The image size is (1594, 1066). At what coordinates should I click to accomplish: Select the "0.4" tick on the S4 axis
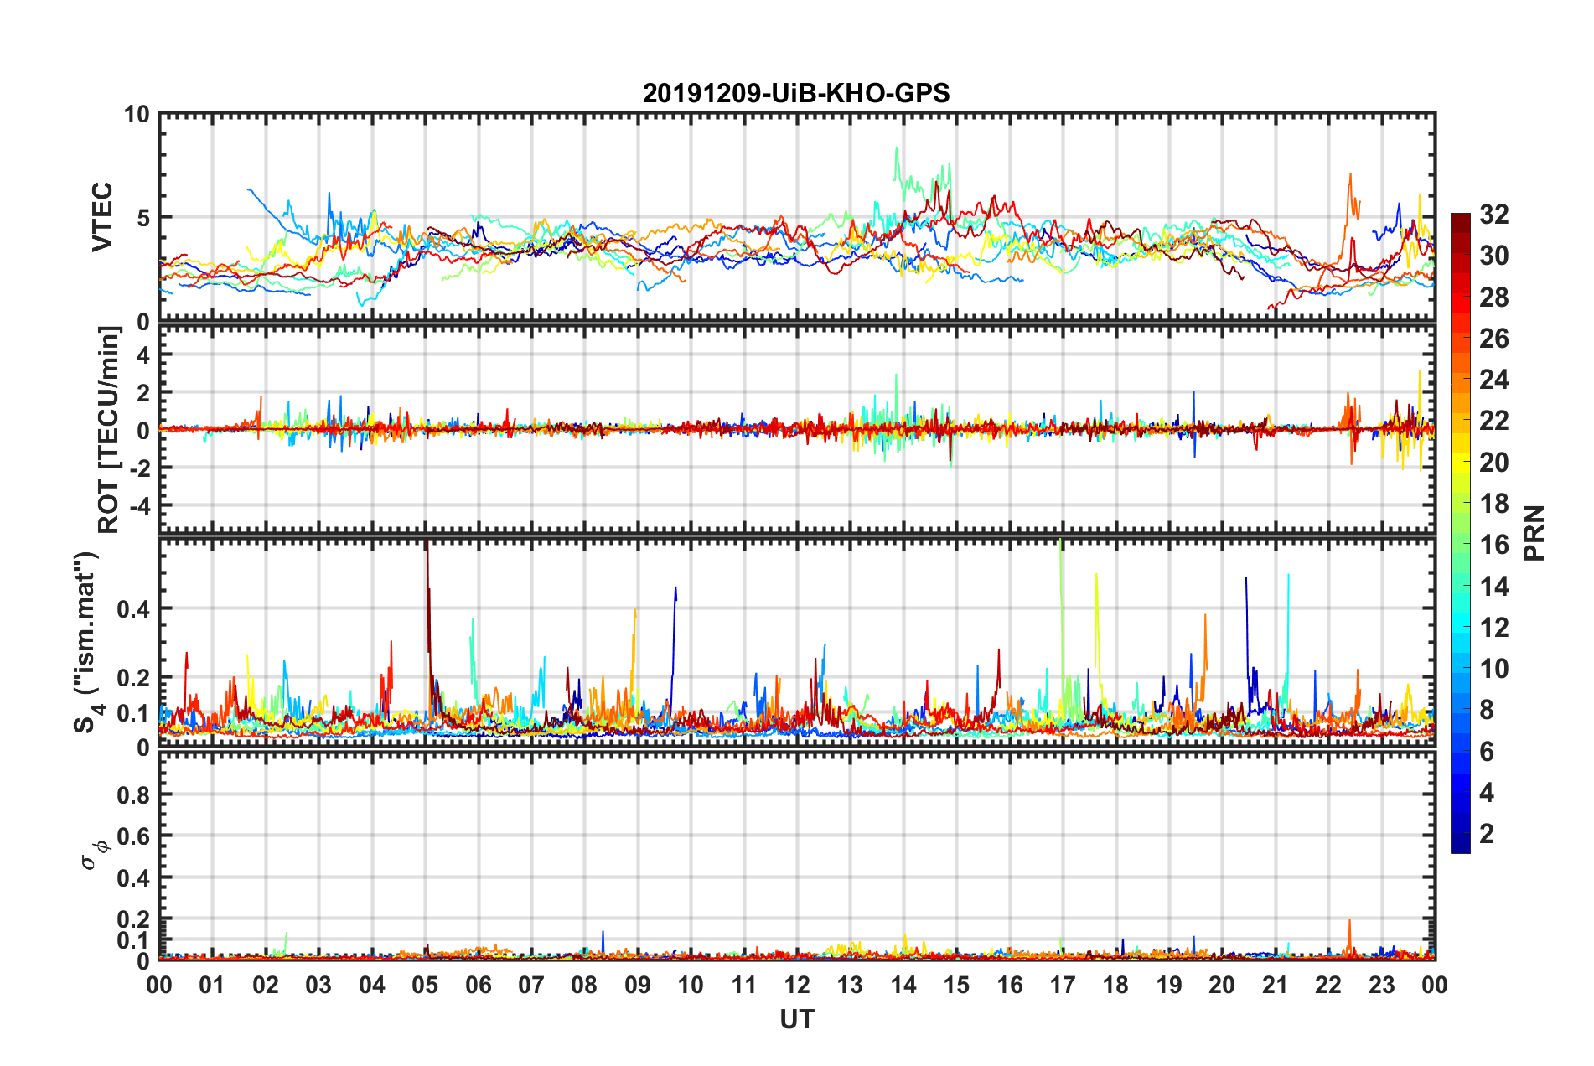(134, 608)
